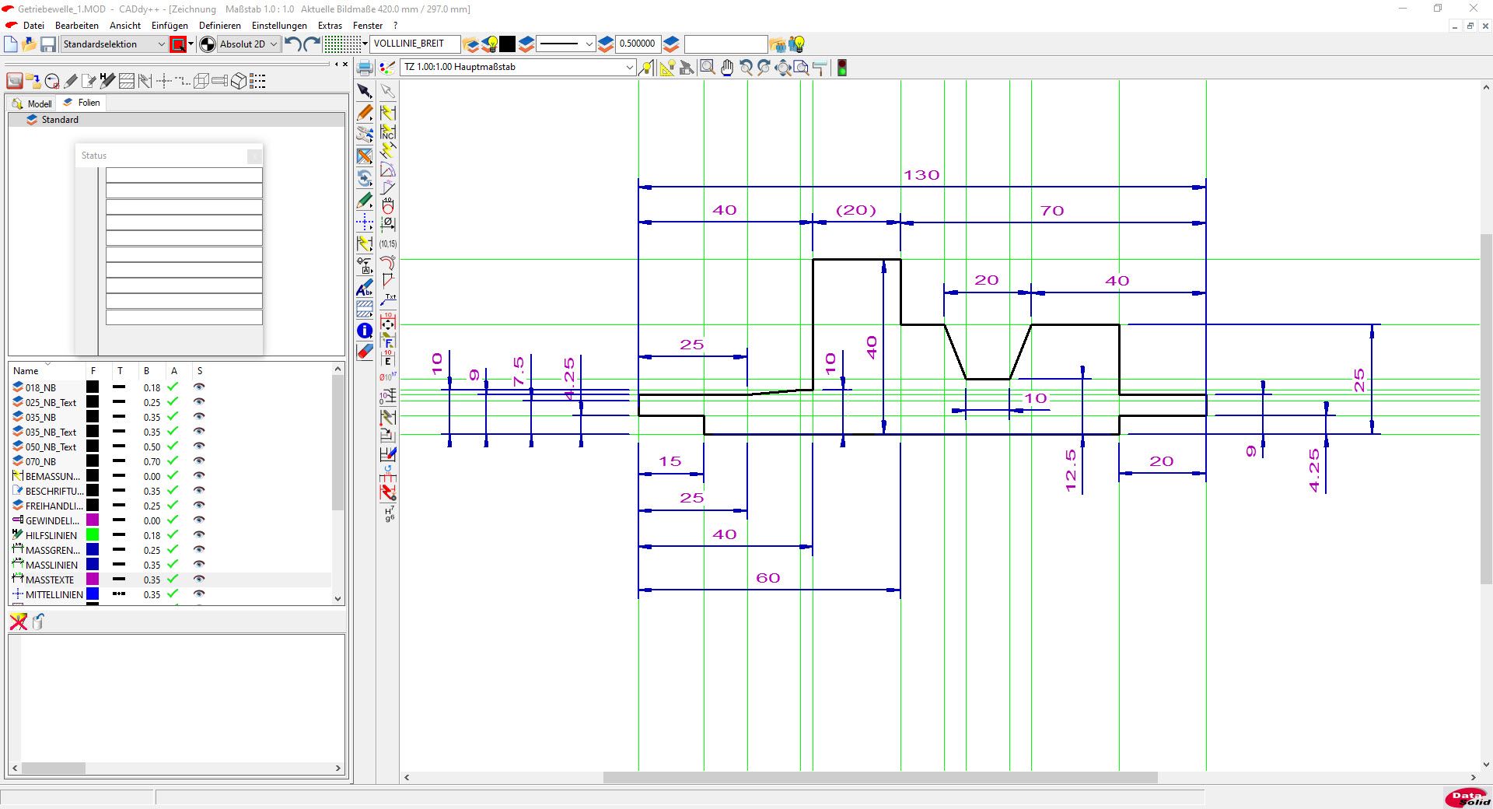Close the Status floating panel

pyautogui.click(x=254, y=156)
